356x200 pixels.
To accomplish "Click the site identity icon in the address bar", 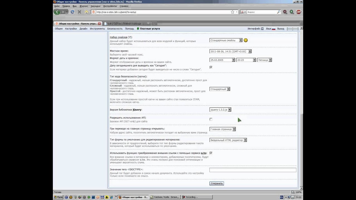I will [x=94, y=12].
